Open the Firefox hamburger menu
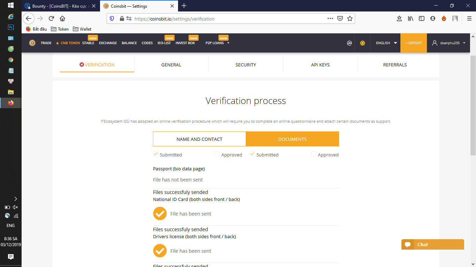 click(469, 18)
